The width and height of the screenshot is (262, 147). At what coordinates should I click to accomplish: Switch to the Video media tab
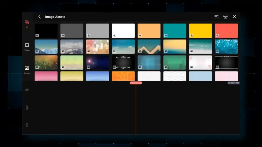[x=27, y=47]
